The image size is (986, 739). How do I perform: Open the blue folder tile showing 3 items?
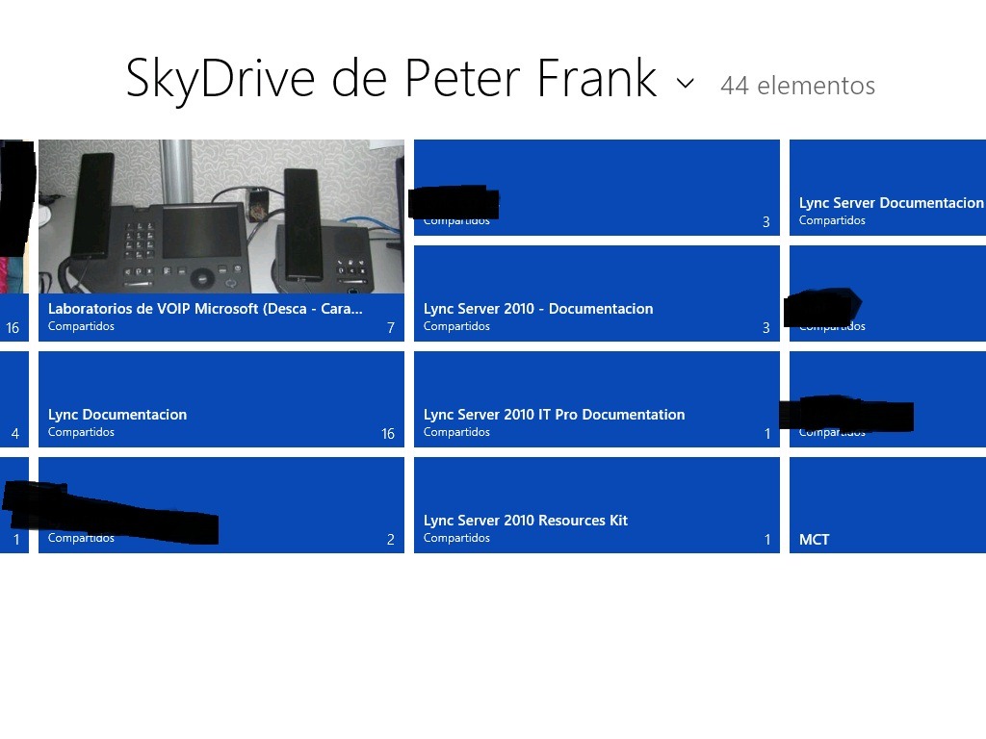click(597, 183)
